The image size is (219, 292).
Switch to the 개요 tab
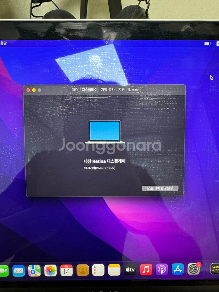(75, 90)
